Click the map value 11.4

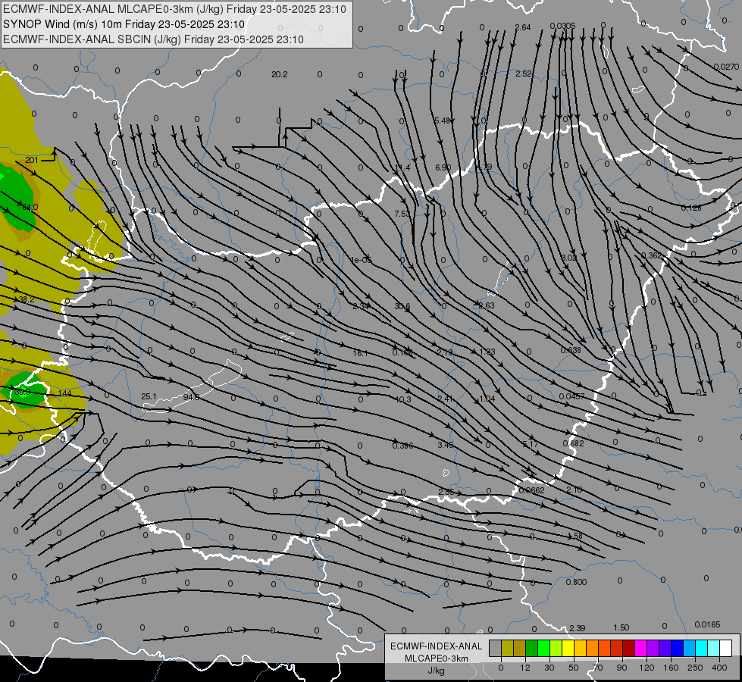click(x=402, y=167)
